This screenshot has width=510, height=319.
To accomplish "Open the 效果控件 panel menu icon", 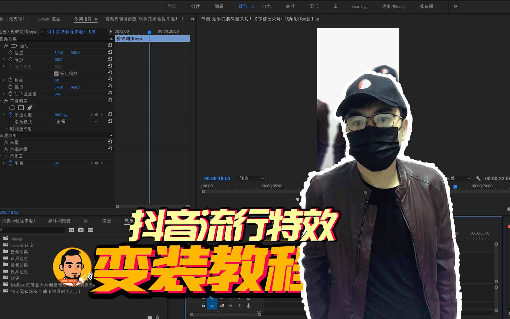I will coord(96,19).
